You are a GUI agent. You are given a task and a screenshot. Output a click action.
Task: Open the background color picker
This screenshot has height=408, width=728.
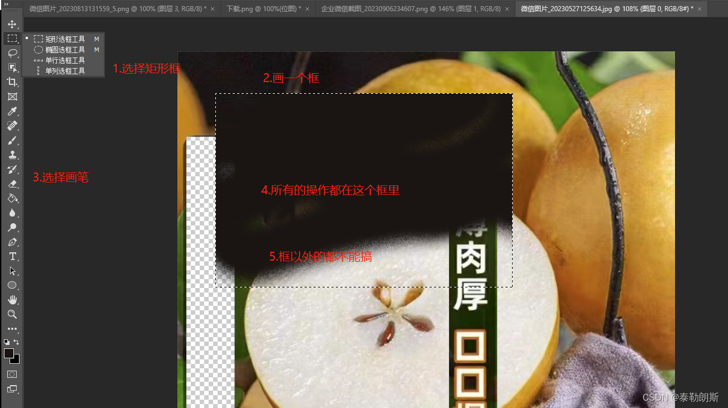point(16,360)
